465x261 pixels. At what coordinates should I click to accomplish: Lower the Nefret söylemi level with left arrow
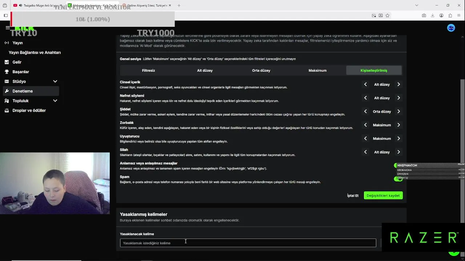[365, 98]
